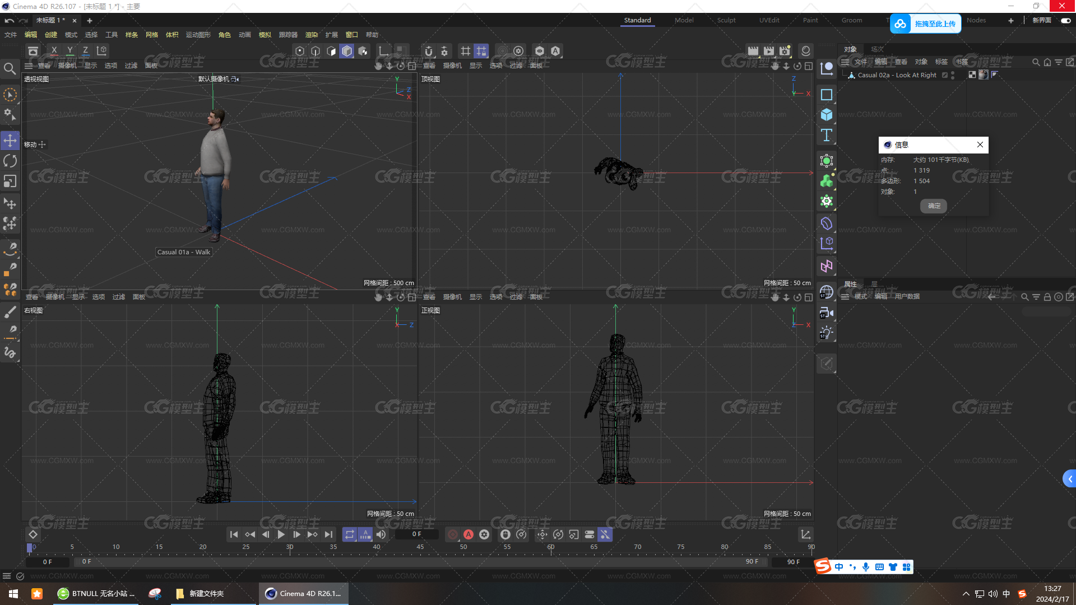1076x605 pixels.
Task: Add new layout plus button
Action: (x=1011, y=20)
